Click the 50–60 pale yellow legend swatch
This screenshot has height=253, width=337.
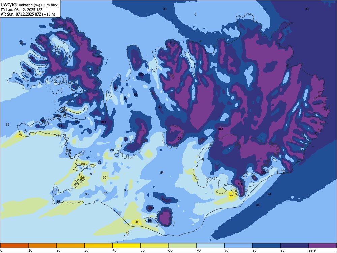coord(155,246)
